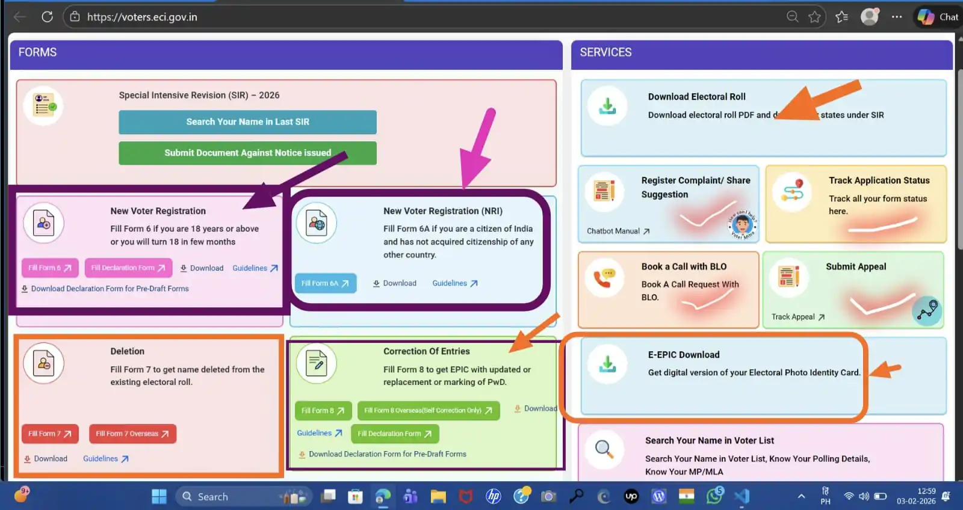Click Fill Form 8 button
963x510 pixels.
click(323, 411)
